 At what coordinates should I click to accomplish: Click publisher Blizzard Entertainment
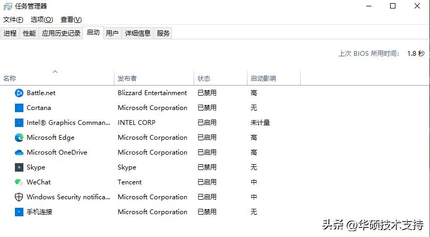pyautogui.click(x=152, y=93)
